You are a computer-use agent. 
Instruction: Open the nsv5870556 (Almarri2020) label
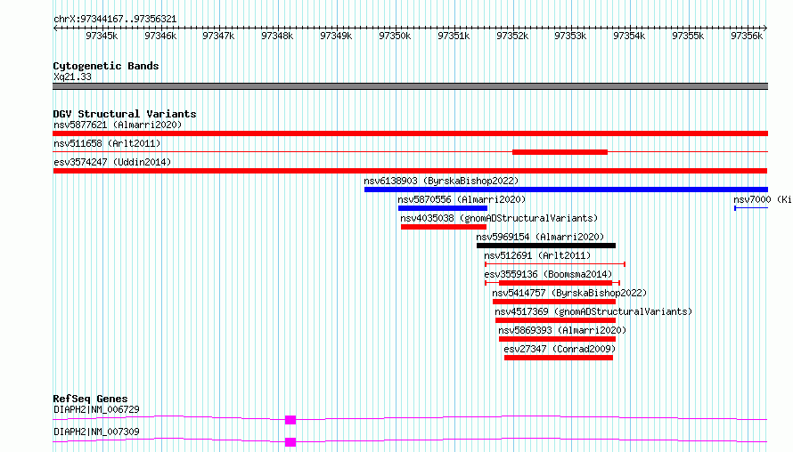point(462,199)
